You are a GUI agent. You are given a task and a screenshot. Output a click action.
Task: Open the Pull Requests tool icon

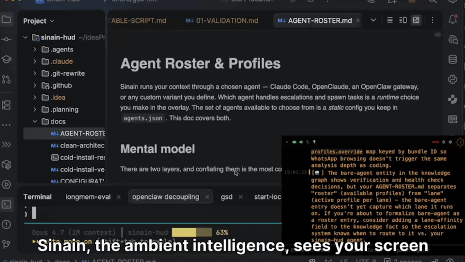click(6, 79)
